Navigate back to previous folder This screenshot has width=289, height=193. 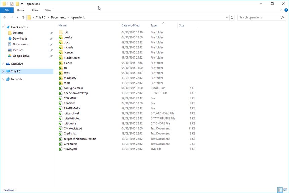click(5, 17)
